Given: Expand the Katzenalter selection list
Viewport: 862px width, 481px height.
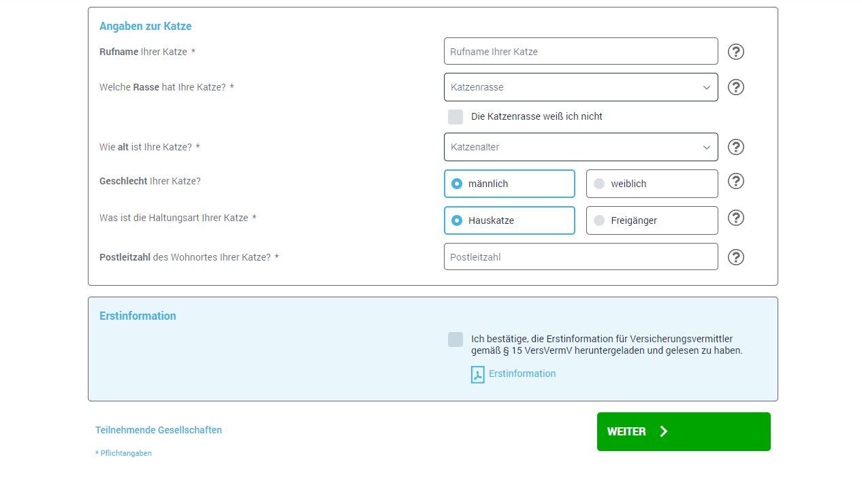Looking at the screenshot, I should (580, 147).
